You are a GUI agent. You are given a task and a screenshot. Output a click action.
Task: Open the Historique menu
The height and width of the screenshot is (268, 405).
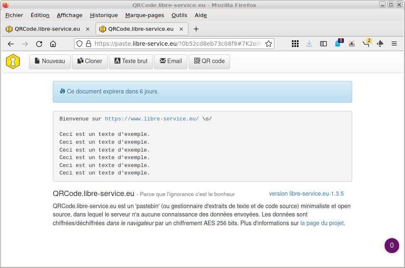pyautogui.click(x=104, y=15)
